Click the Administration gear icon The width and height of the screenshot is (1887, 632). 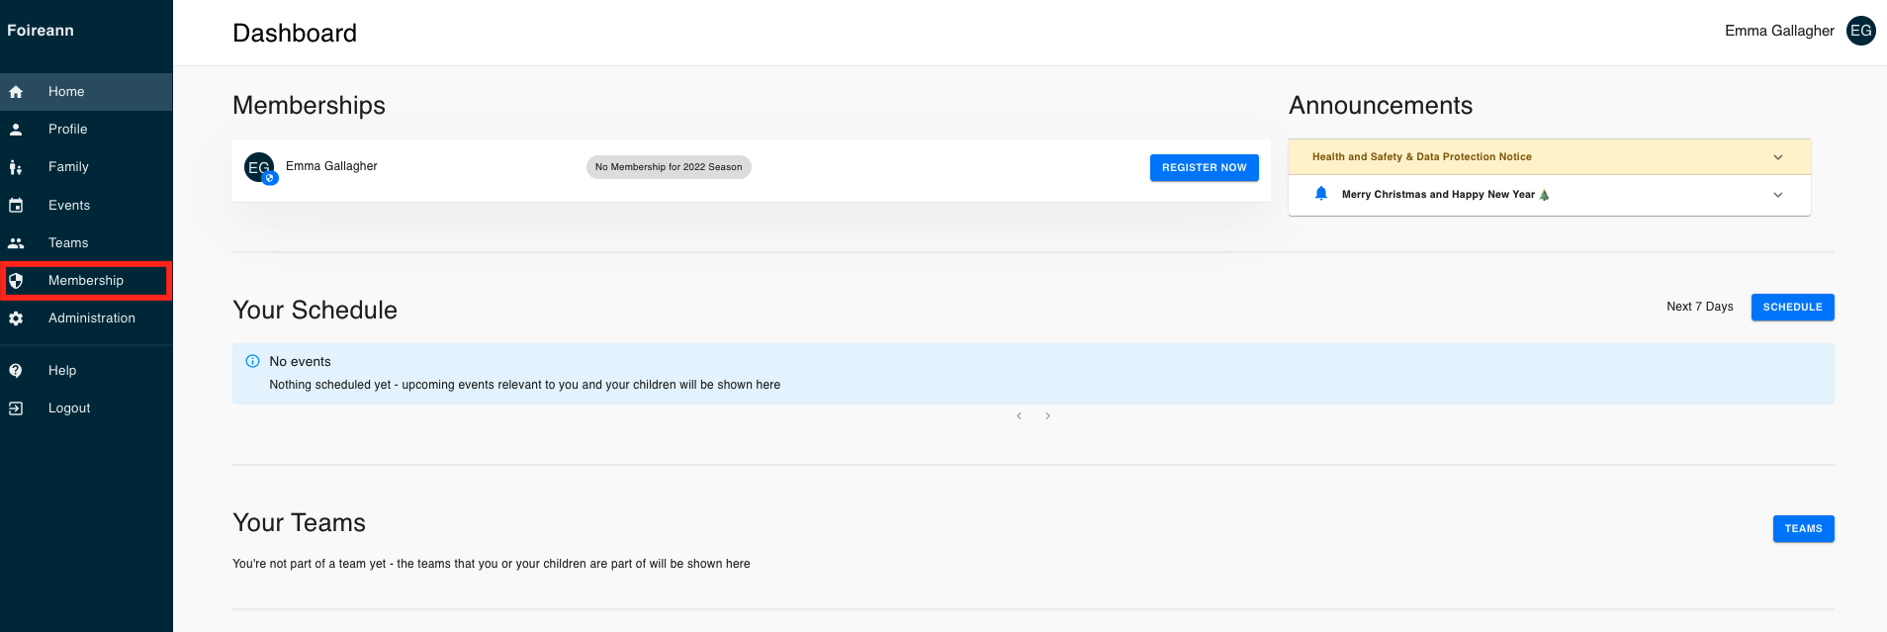coord(16,318)
